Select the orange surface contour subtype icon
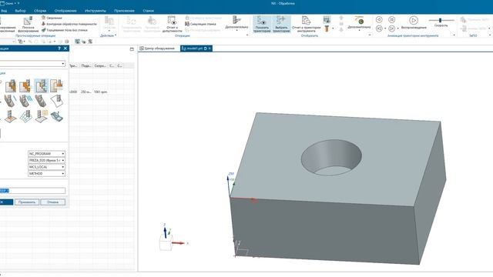Image resolution: width=493 pixels, height=277 pixels. 11,116
